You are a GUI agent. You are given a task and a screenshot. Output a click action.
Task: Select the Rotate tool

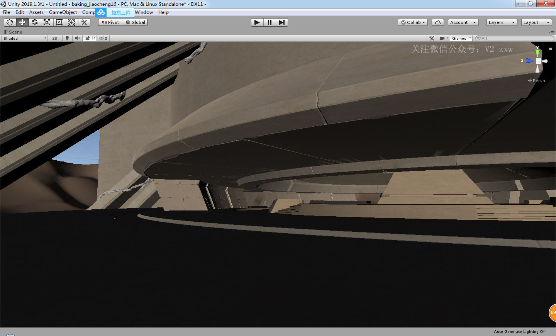(34, 22)
